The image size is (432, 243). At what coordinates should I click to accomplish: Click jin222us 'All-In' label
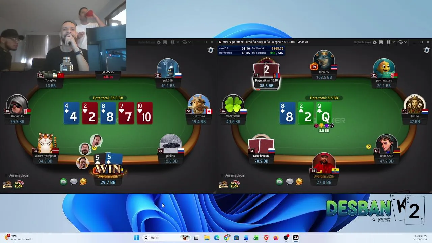(108, 77)
